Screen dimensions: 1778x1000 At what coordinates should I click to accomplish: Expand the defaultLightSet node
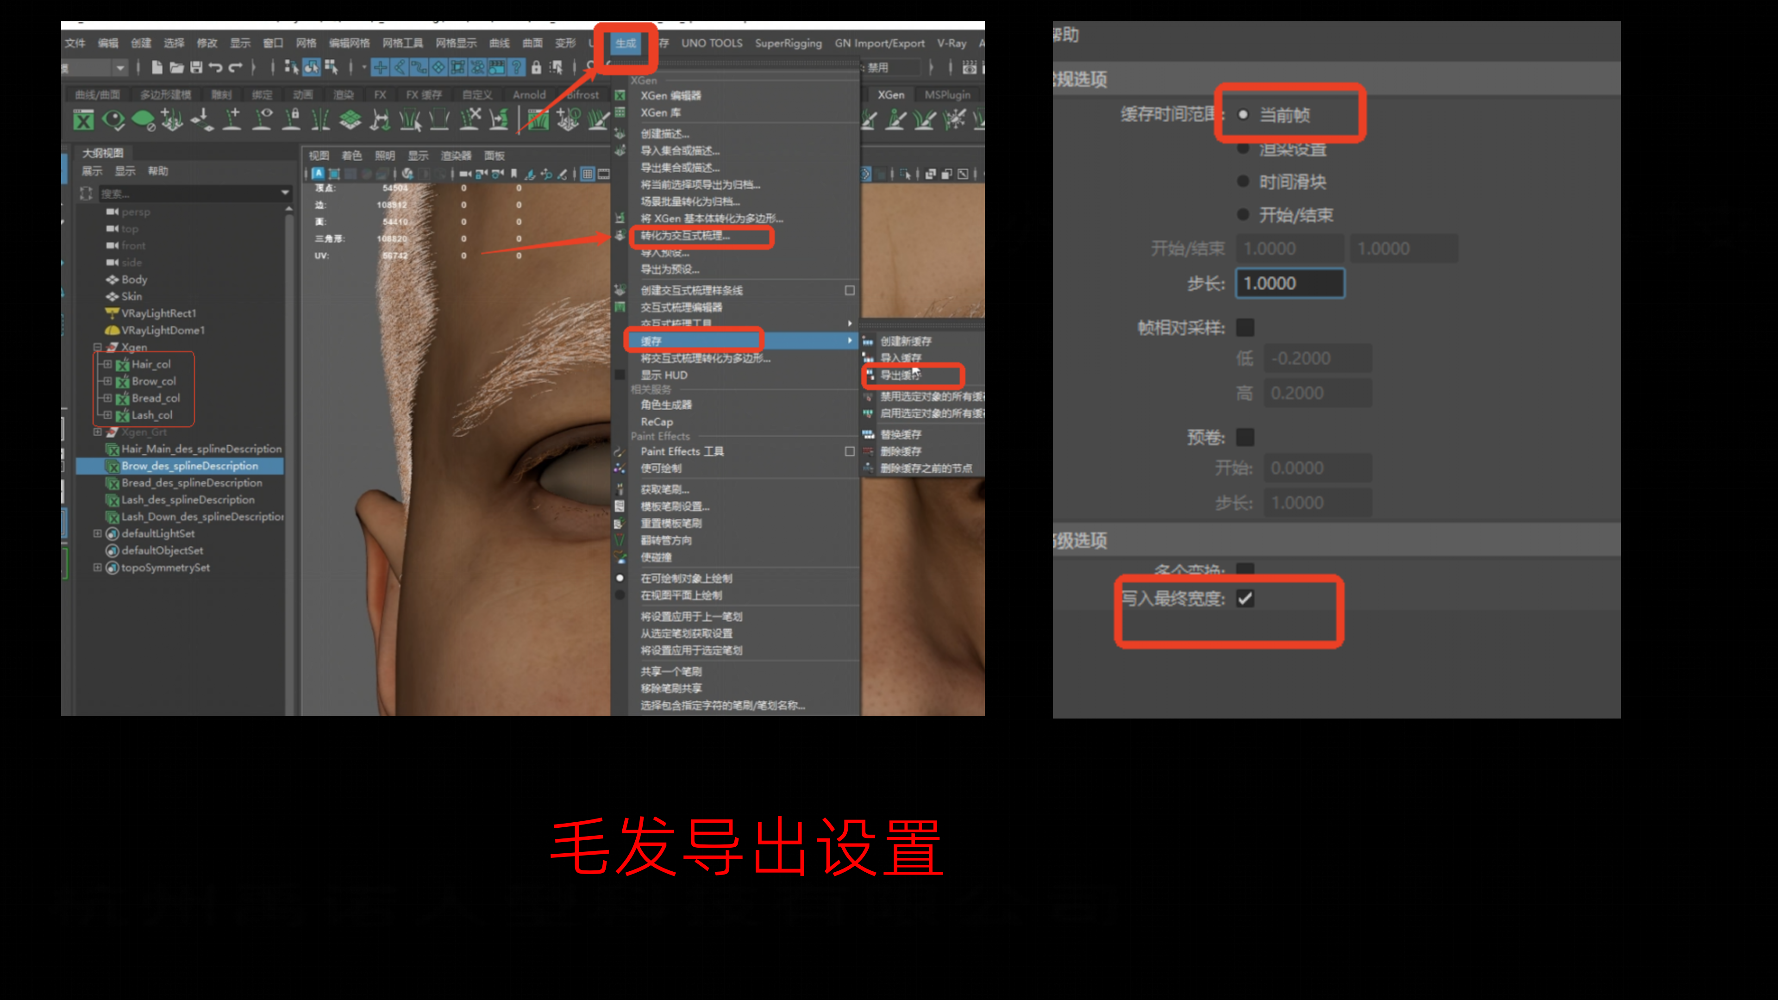pyautogui.click(x=97, y=533)
